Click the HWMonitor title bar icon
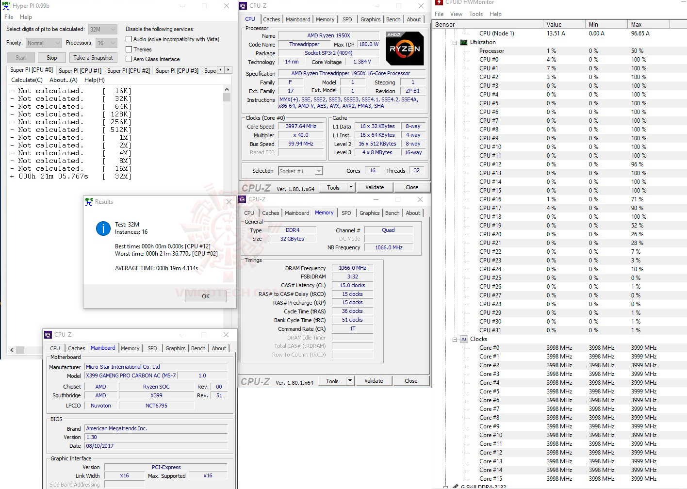The height and width of the screenshot is (489, 687). point(439,2)
